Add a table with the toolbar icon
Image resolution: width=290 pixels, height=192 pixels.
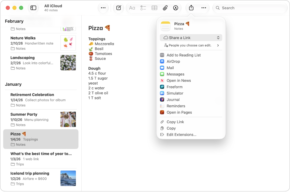(x=154, y=8)
